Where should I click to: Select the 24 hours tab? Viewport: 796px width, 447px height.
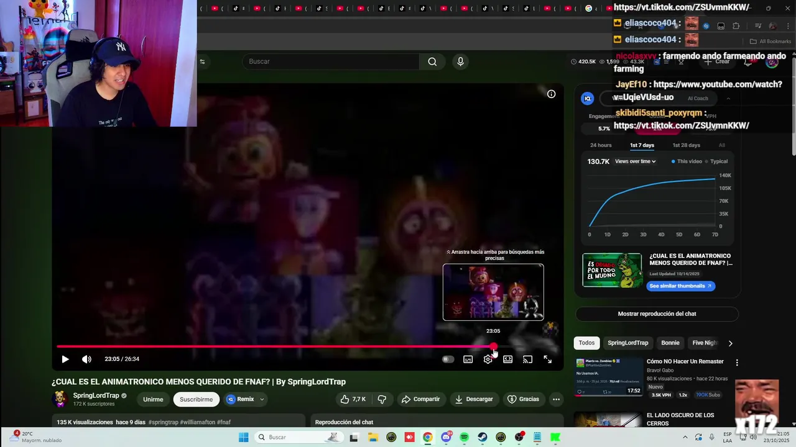click(601, 145)
